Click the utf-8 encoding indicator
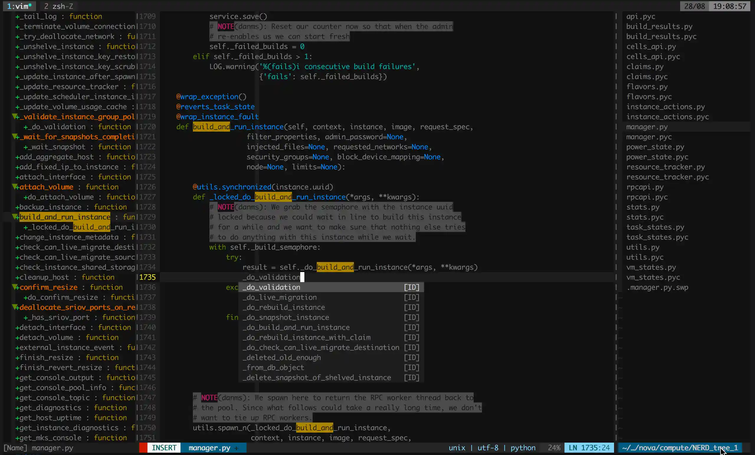The width and height of the screenshot is (755, 455). [488, 447]
